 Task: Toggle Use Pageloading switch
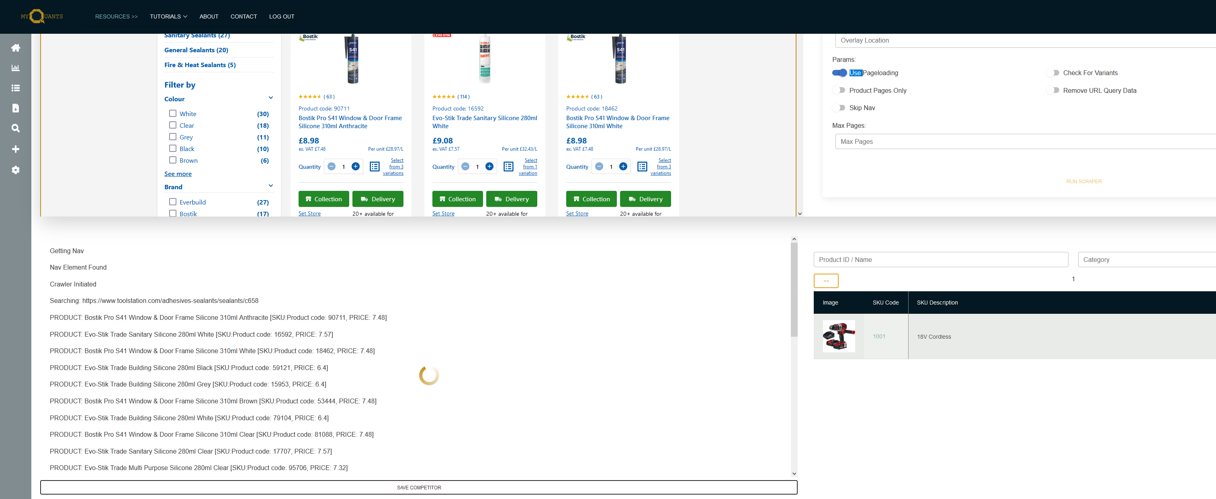click(839, 73)
